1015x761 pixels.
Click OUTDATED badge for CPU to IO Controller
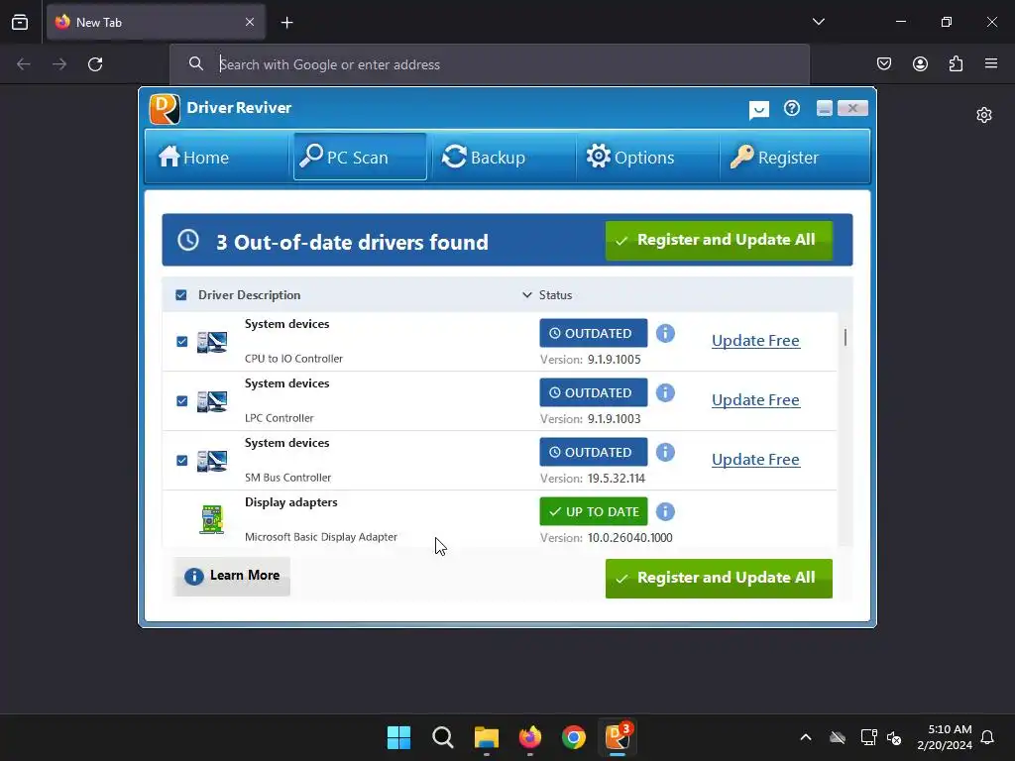[594, 333]
